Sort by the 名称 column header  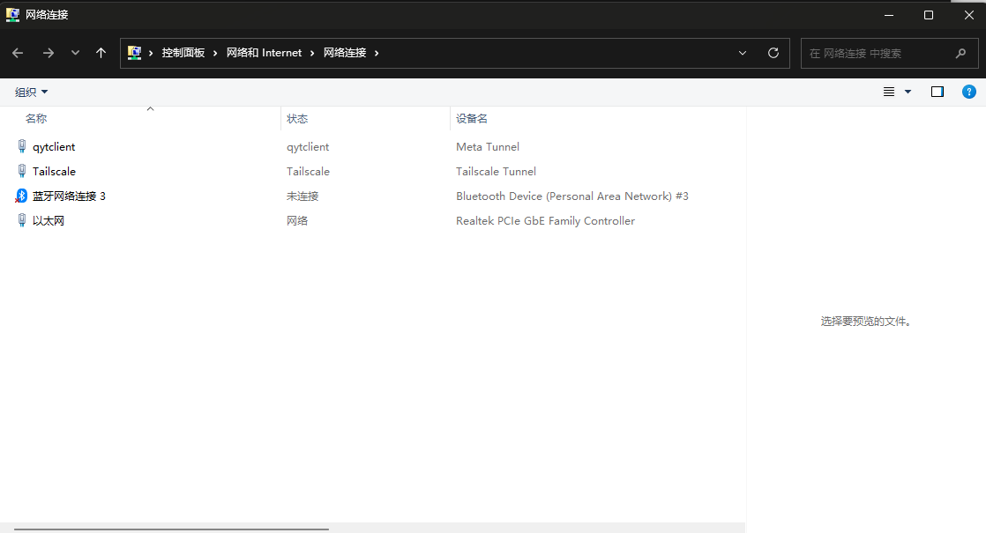coord(36,119)
